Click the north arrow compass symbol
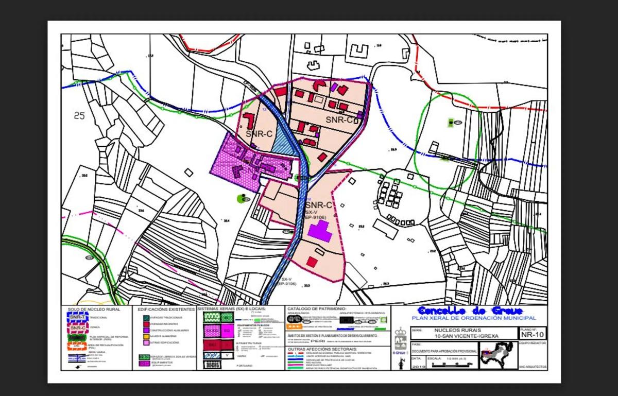This screenshot has width=618, height=396. tap(400, 363)
